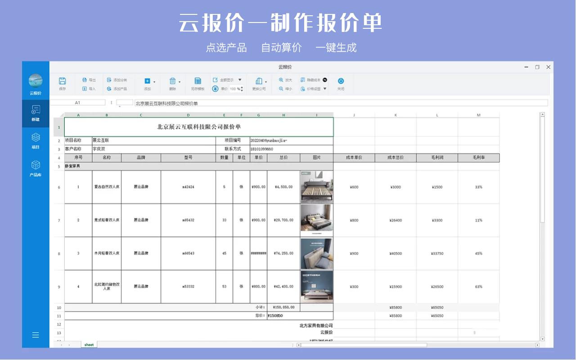Switch to the sheet tab
This screenshot has height=360, width=576.
(88, 344)
